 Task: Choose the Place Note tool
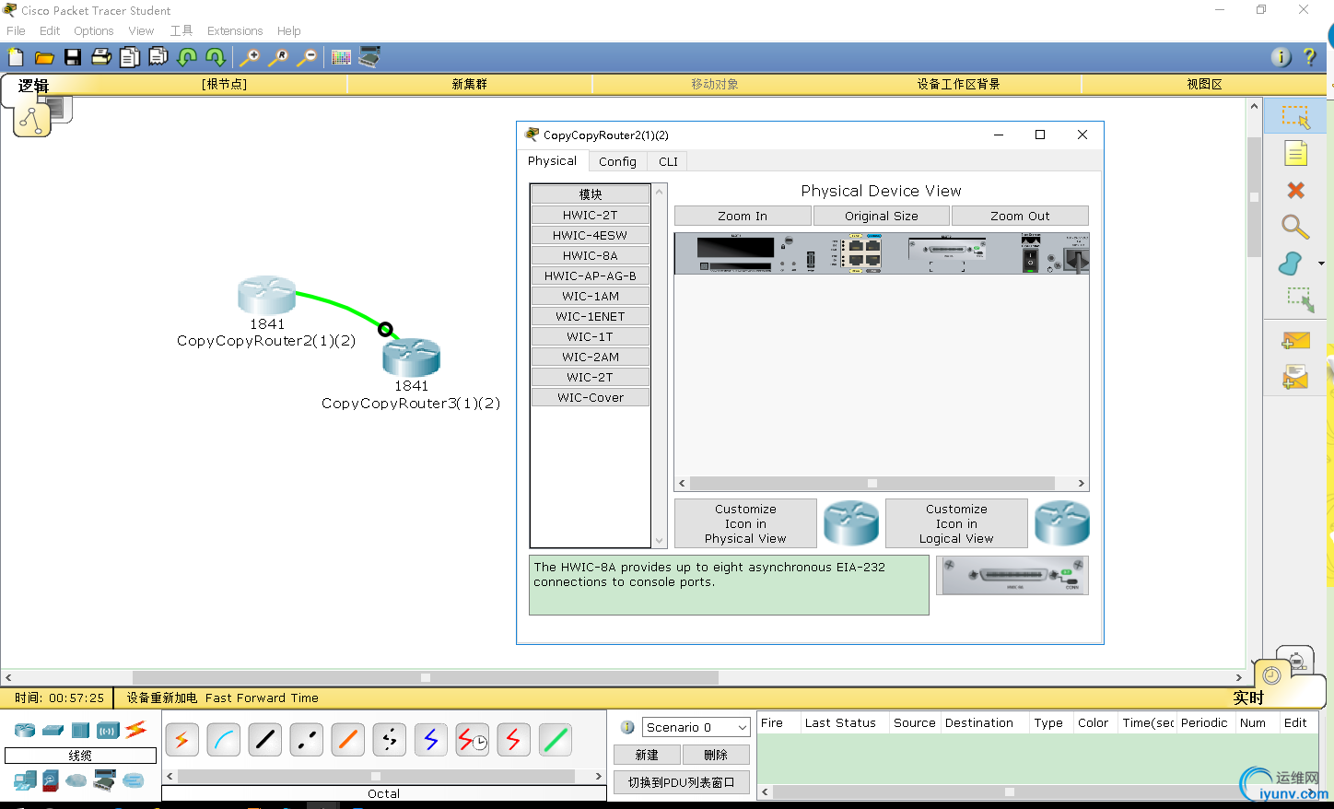[1296, 153]
